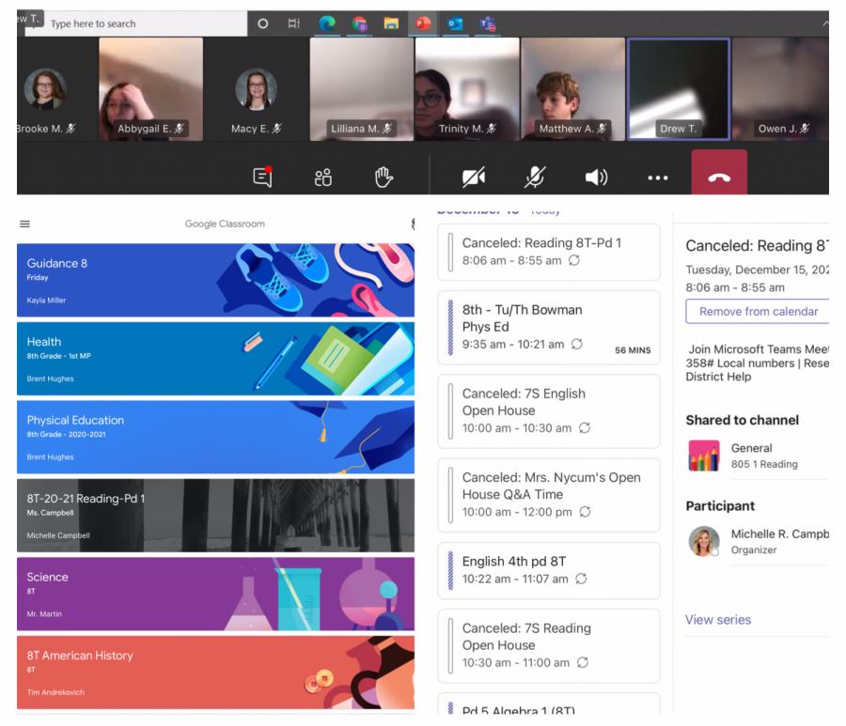Open File Explorer from the taskbar
The height and width of the screenshot is (726, 846).
pos(391,23)
